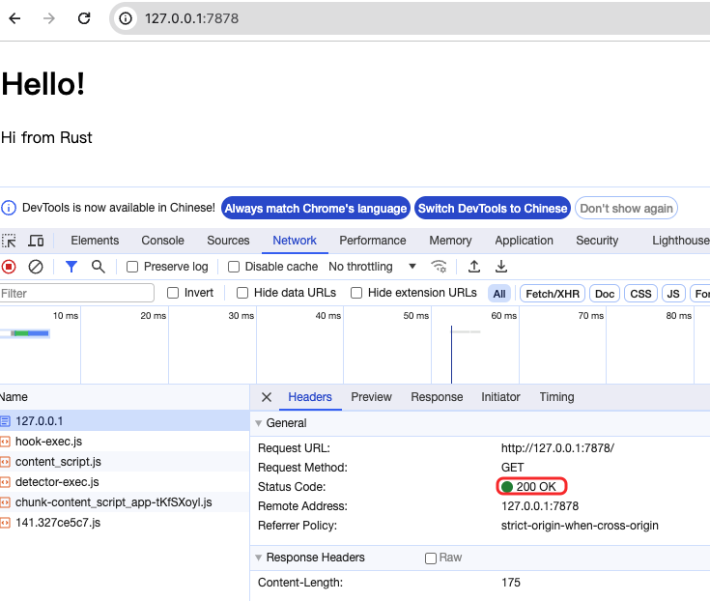Open the Preview details tab
The height and width of the screenshot is (601, 710).
371,397
